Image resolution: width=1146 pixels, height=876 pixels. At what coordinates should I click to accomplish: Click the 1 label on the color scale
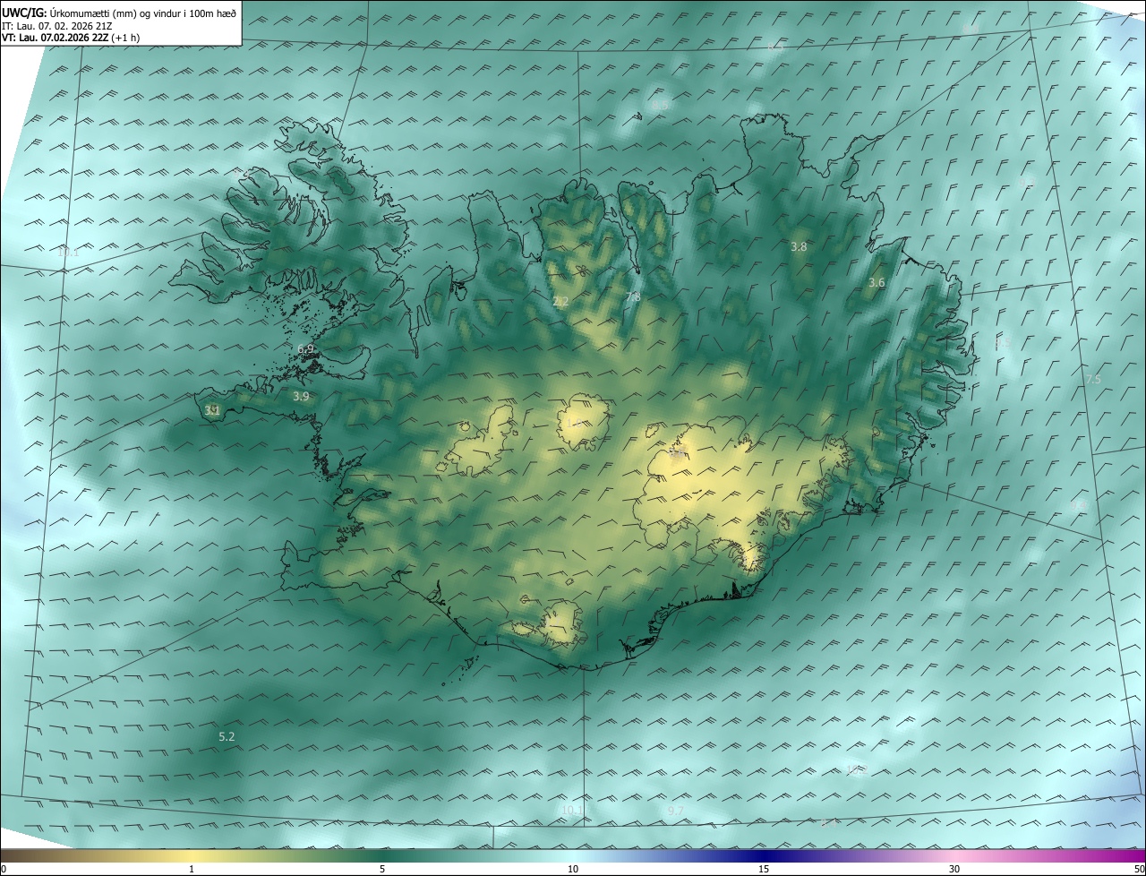click(x=192, y=870)
